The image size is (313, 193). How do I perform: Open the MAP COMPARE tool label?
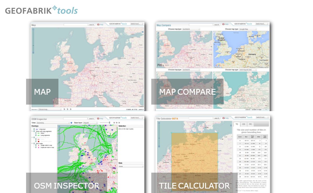pyautogui.click(x=187, y=92)
